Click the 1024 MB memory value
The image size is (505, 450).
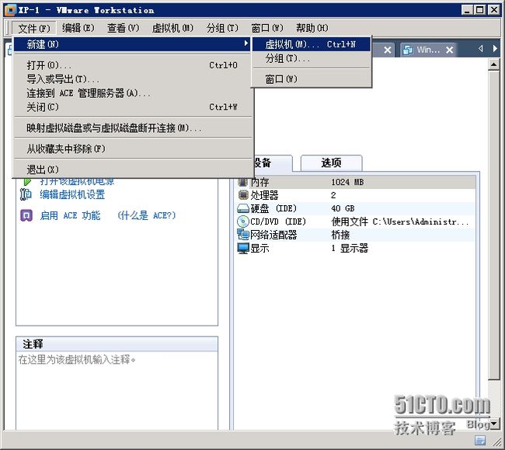[x=347, y=182]
